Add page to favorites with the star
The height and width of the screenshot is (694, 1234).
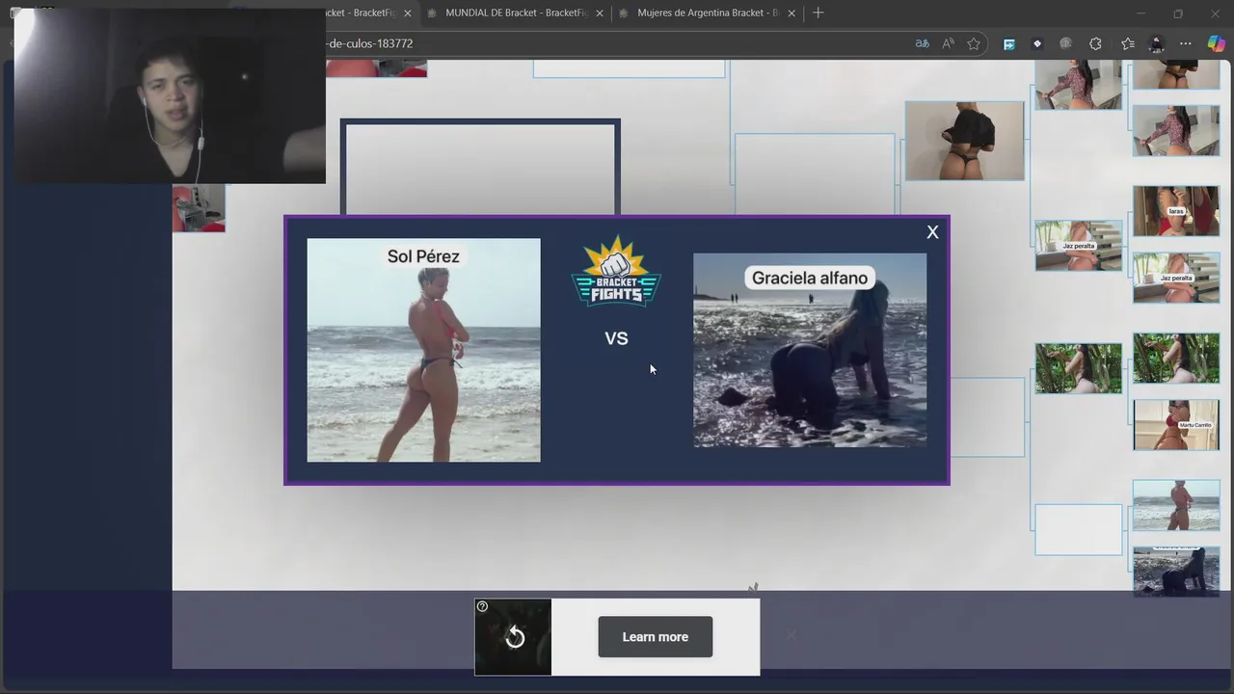pyautogui.click(x=974, y=43)
